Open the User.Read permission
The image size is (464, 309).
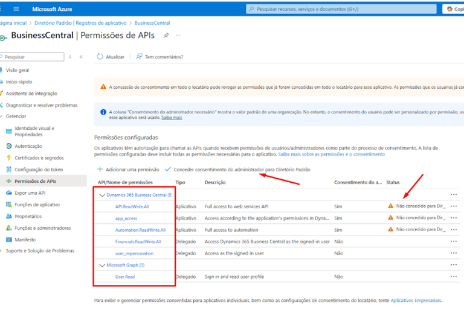(x=125, y=277)
